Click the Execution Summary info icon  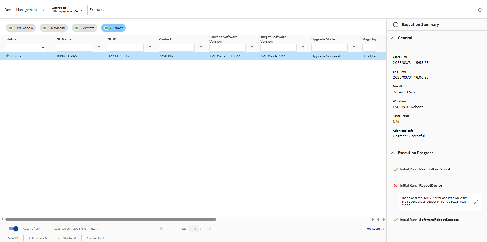click(396, 25)
